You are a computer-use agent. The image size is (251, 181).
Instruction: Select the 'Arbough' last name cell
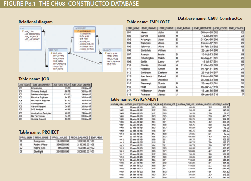(x=149, y=40)
